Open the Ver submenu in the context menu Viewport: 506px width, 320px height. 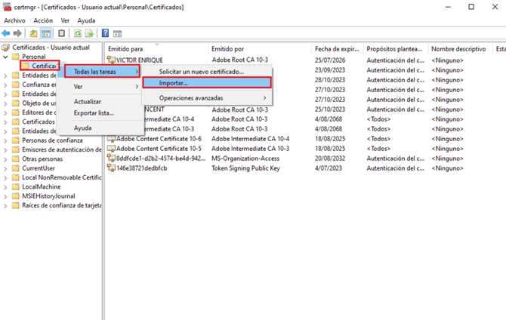tap(100, 87)
